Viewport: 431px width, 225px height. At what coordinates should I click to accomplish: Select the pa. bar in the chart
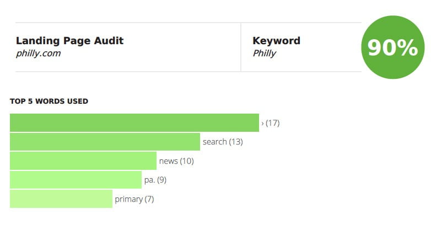tap(76, 180)
